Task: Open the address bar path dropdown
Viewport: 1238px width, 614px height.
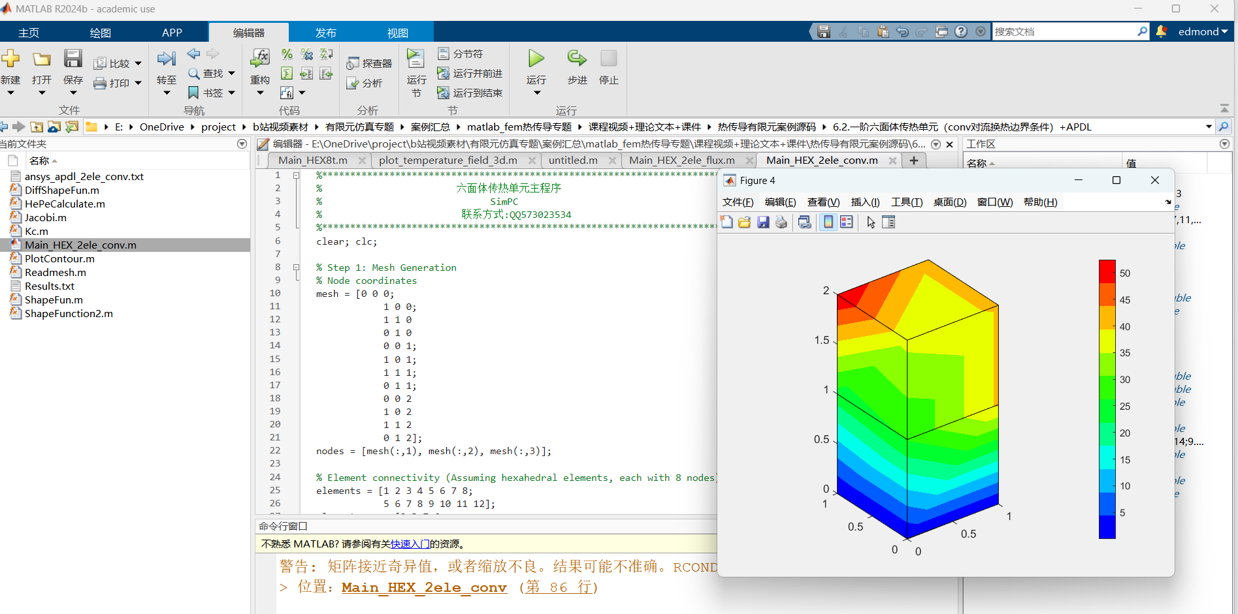Action: click(1208, 127)
